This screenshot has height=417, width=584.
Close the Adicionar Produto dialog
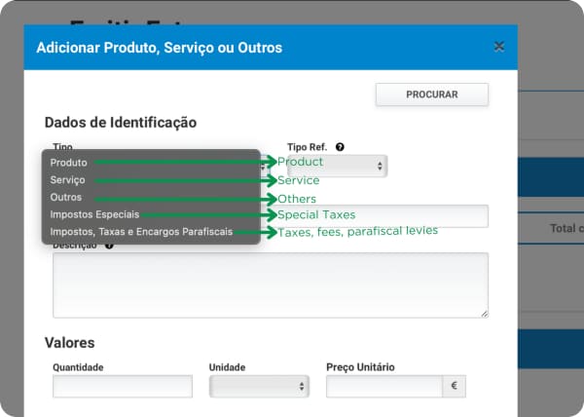(499, 47)
